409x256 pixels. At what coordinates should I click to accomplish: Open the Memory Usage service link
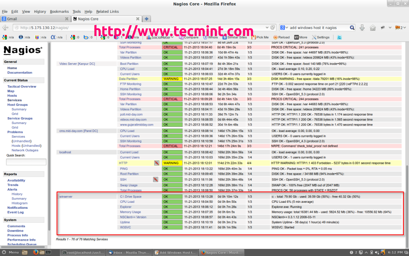click(131, 212)
